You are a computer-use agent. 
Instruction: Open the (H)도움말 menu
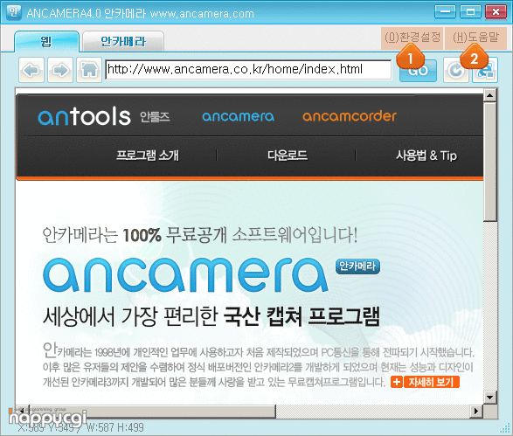coord(475,38)
